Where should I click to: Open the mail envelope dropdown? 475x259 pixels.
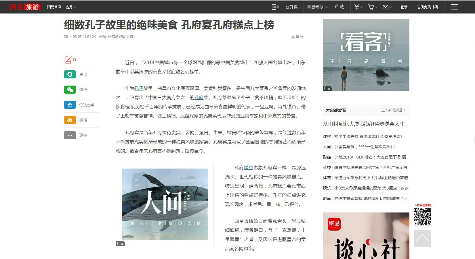point(387,7)
